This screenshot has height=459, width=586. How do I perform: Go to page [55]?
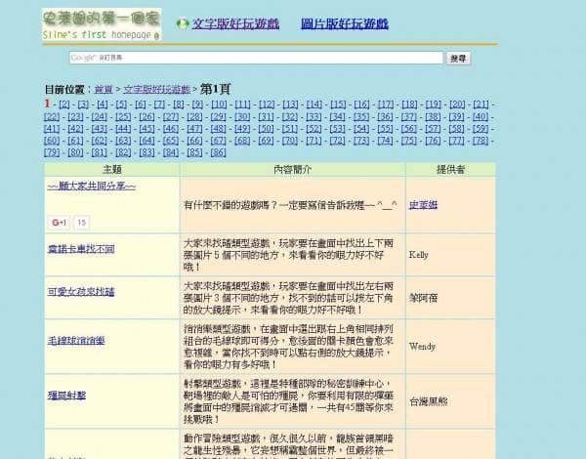click(385, 129)
